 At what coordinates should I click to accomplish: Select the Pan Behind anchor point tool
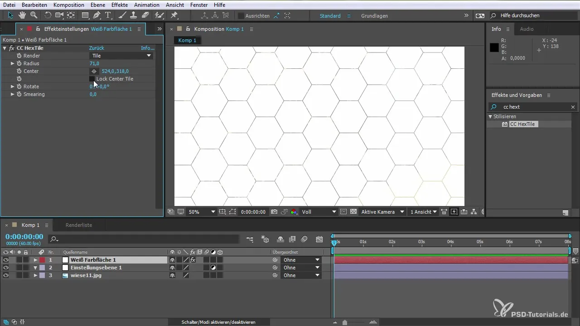click(71, 15)
